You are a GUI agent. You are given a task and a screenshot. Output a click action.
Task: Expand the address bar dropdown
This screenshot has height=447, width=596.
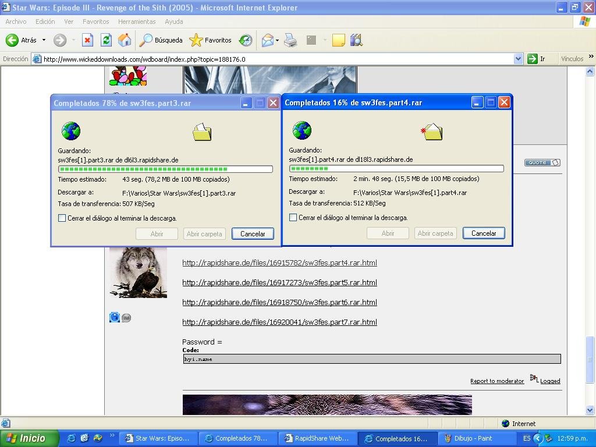pos(518,59)
